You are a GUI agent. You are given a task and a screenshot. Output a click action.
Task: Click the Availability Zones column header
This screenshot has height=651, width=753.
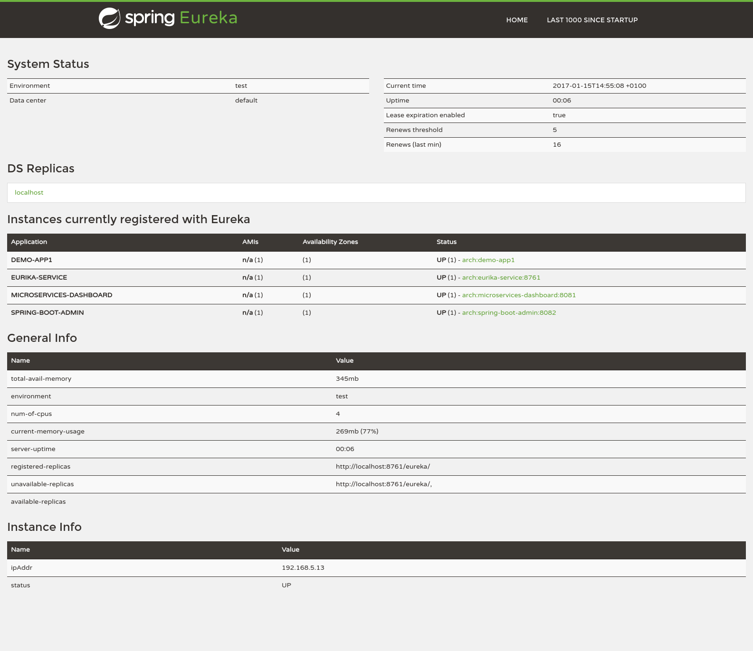pos(330,242)
